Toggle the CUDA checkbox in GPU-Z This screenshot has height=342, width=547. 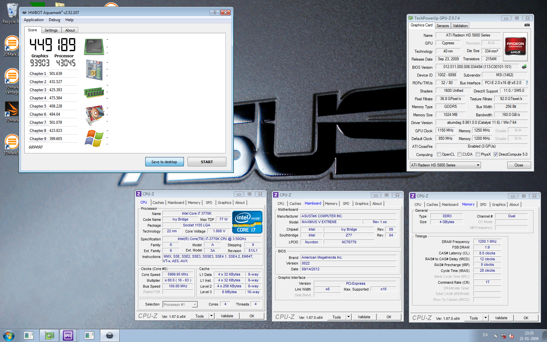pos(459,154)
